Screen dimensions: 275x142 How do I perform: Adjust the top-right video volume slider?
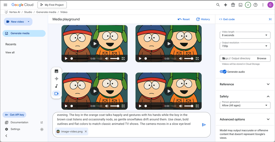189,59
